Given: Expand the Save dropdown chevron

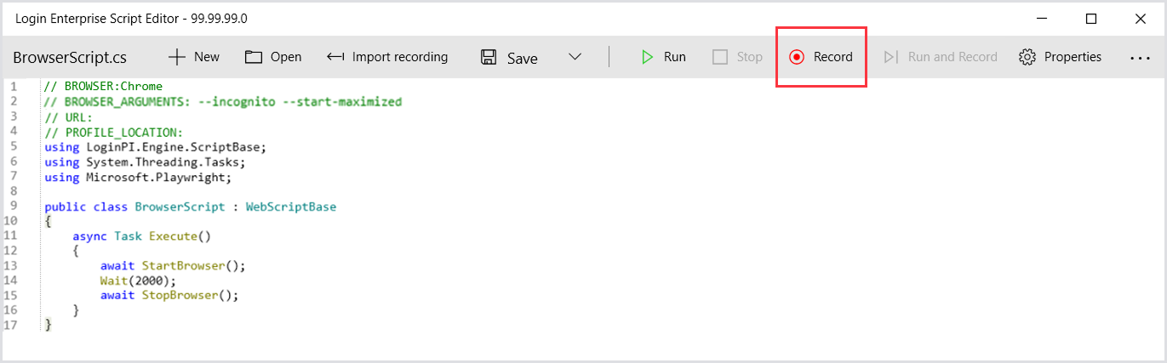Looking at the screenshot, I should tap(575, 57).
